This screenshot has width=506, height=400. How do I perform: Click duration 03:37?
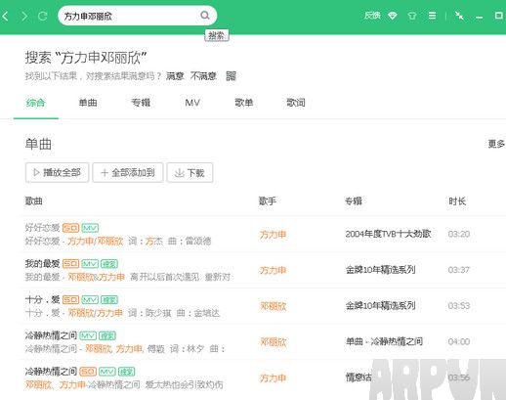(459, 270)
